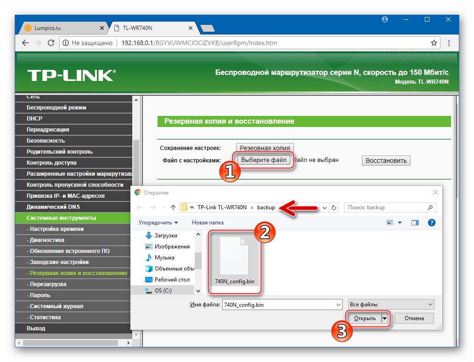Screen dimensions: 474x362
Task: Close the TL-WR740N tab
Action: click(191, 28)
